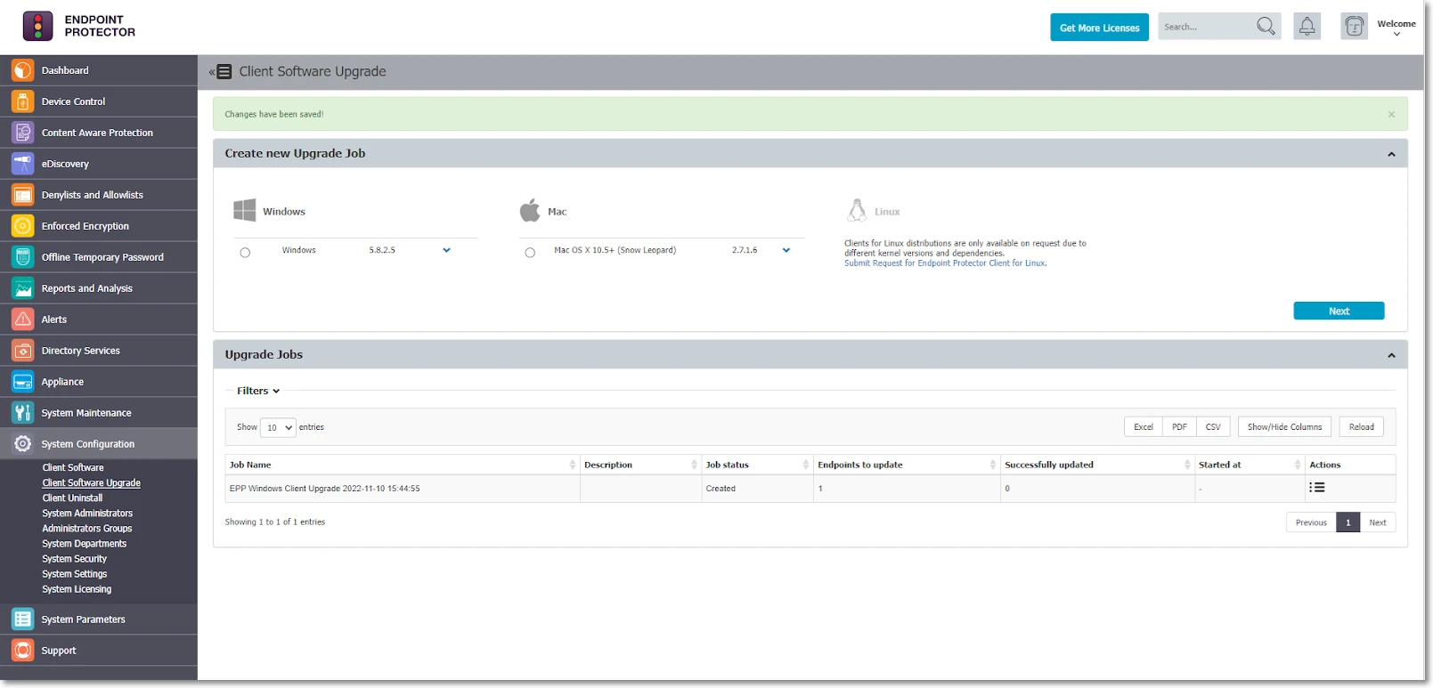
Task: Select pagination page 1
Action: 1348,522
